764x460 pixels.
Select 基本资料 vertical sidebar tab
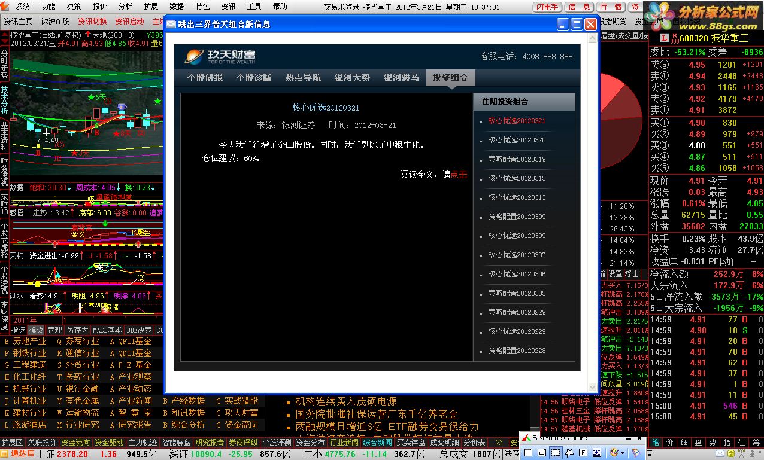click(5, 136)
